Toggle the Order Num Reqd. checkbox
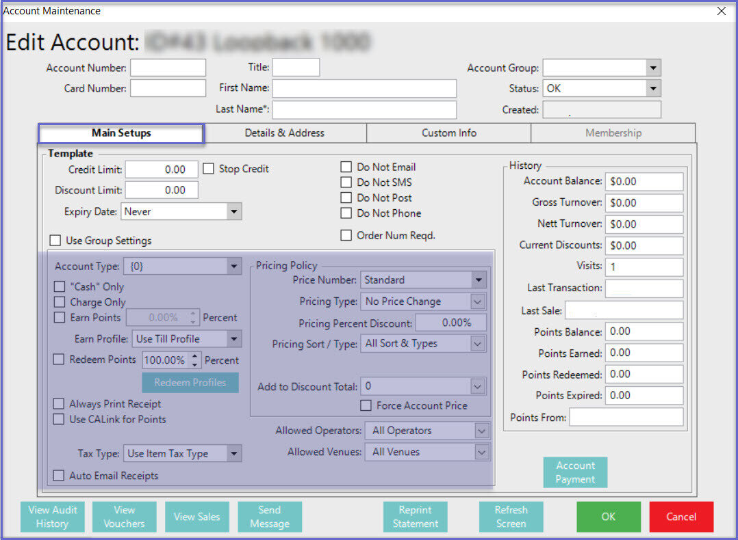 click(x=346, y=236)
